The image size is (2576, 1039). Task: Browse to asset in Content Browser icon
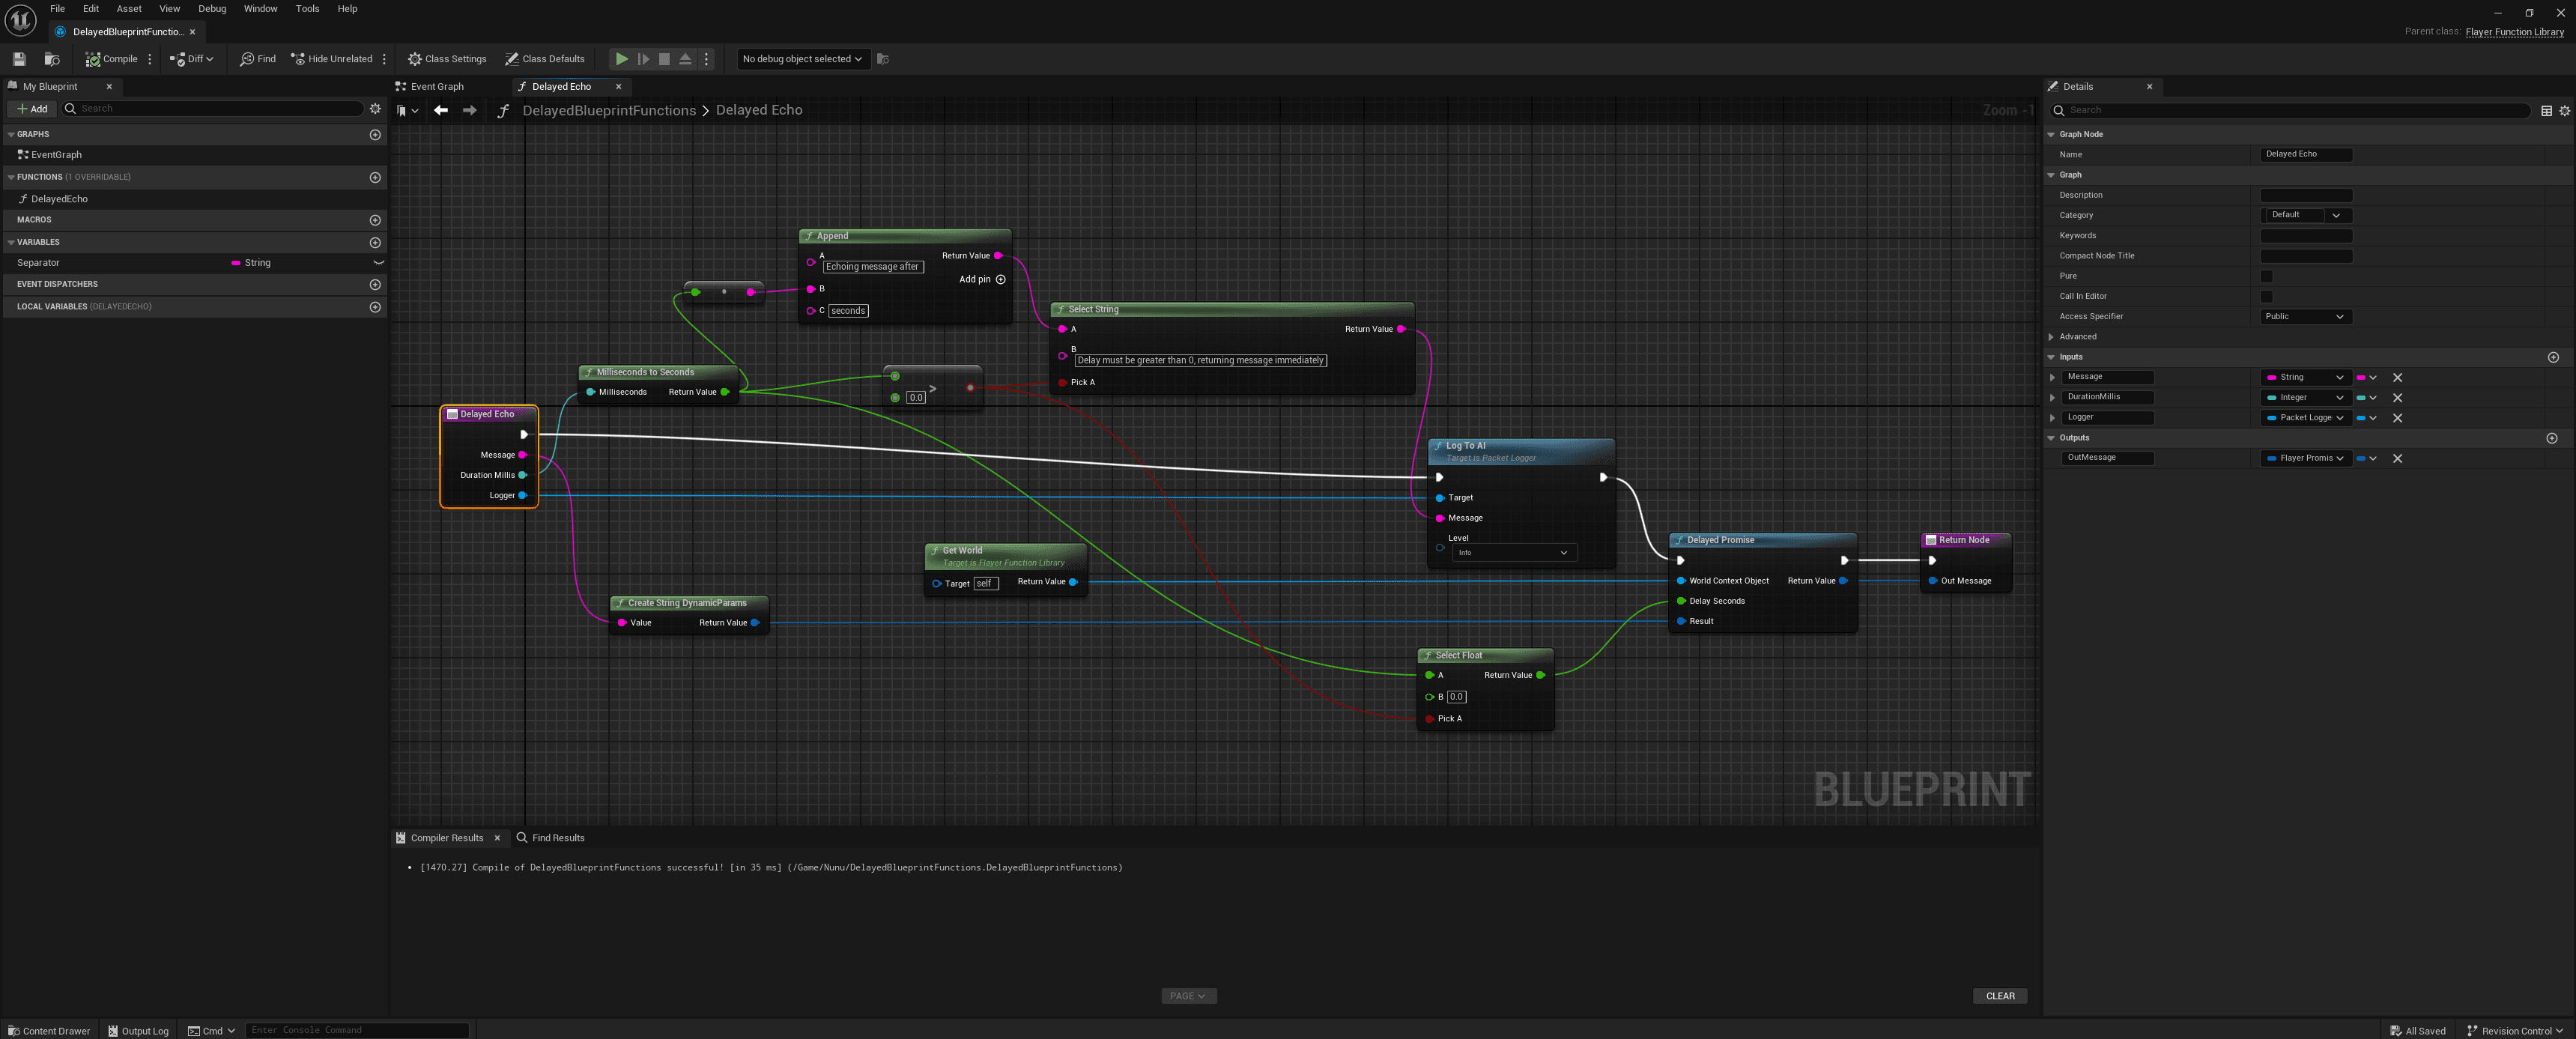click(x=52, y=59)
